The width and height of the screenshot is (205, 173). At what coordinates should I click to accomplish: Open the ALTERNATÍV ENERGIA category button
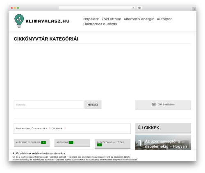[x=32, y=143]
